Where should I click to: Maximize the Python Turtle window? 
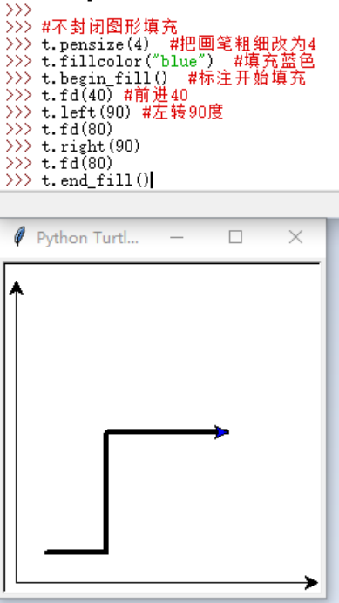235,237
